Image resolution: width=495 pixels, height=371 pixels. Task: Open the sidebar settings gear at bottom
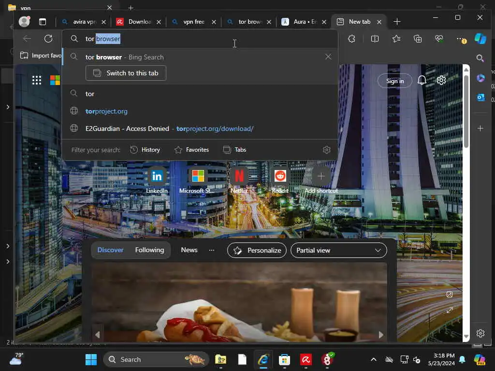(x=480, y=333)
